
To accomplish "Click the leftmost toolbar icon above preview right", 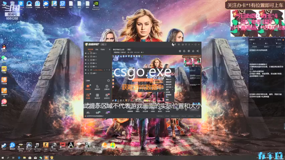I will (x=180, y=51).
